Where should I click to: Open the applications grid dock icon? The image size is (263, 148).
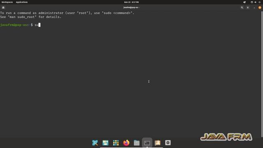pos(116,143)
